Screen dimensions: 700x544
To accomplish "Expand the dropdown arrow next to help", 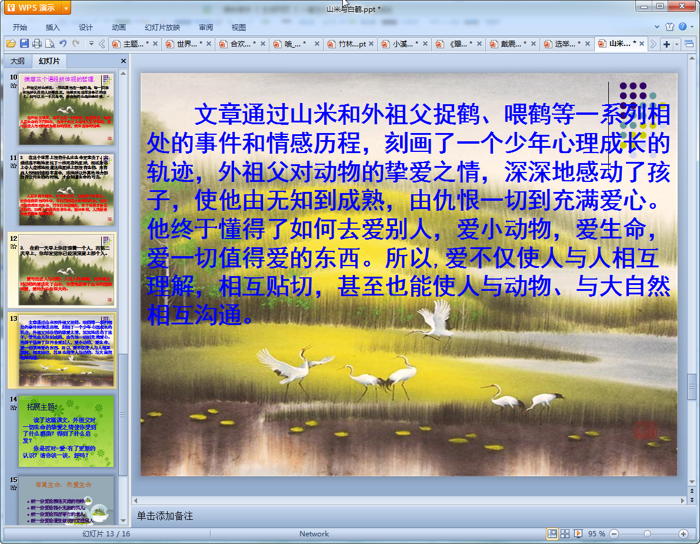I will (692, 27).
